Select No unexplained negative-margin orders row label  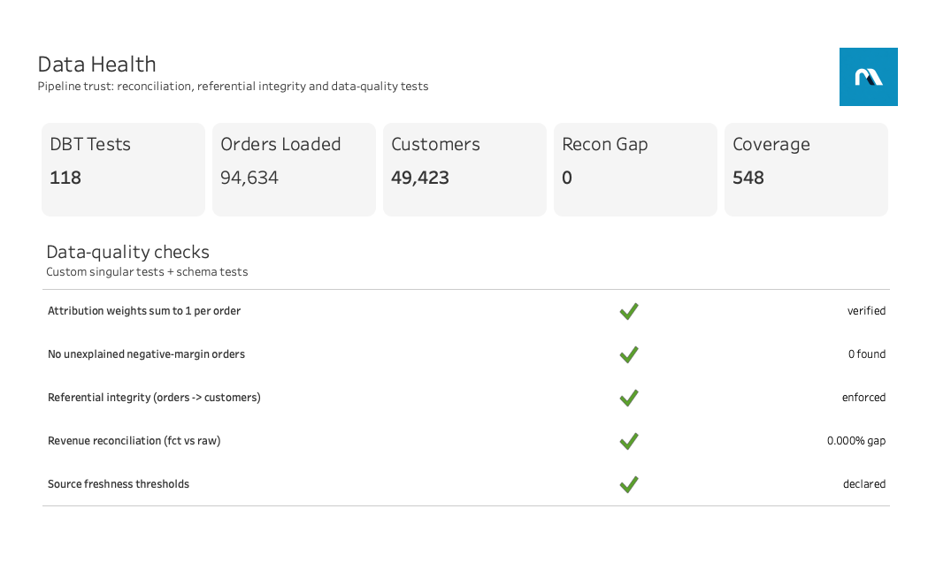pos(146,354)
